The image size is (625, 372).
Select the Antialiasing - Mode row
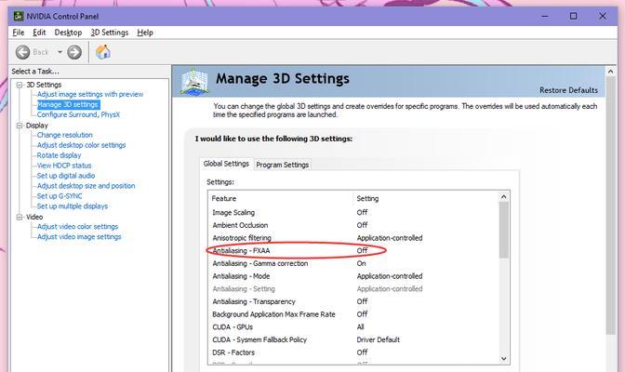(353, 276)
